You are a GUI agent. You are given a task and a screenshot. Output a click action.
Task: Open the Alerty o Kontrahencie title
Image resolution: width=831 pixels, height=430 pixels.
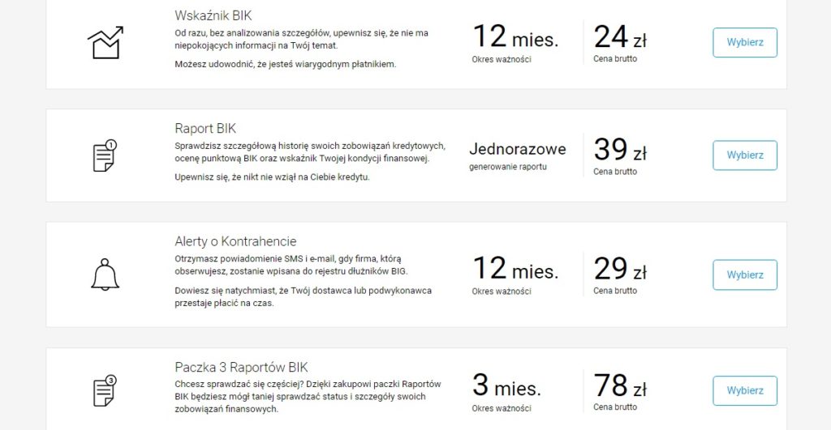pyautogui.click(x=235, y=241)
